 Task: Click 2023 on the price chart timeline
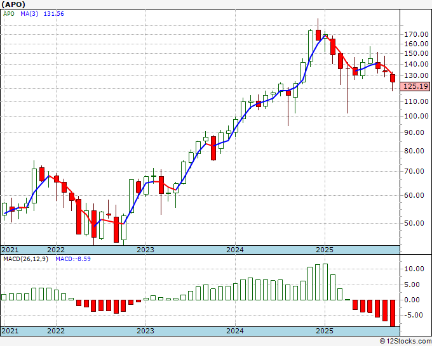(145, 250)
